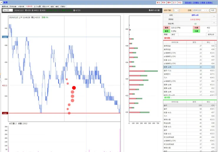
Task: Select the seller row with 68 at 434.5
Action: (x=189, y=109)
